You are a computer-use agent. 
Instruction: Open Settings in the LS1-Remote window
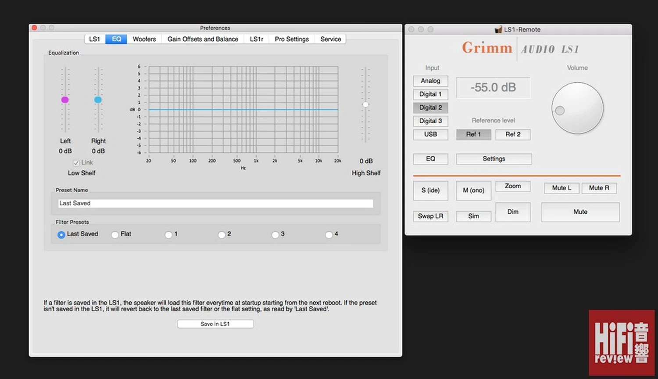(x=493, y=159)
